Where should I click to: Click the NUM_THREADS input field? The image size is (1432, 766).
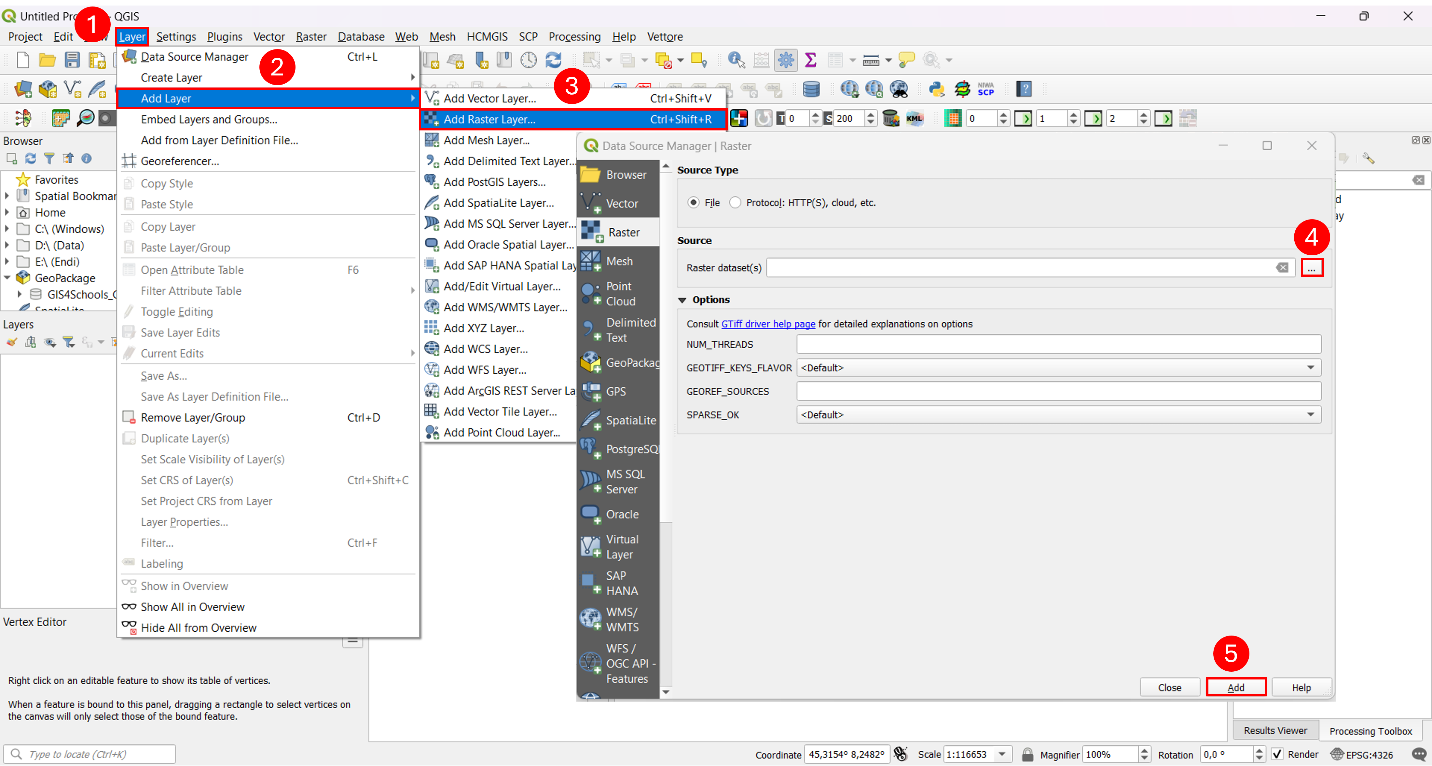pyautogui.click(x=1058, y=344)
